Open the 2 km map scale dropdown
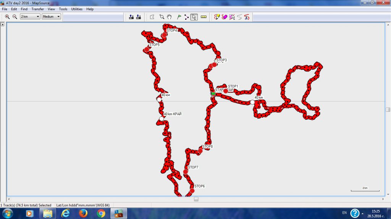391x219 pixels. click(x=30, y=16)
